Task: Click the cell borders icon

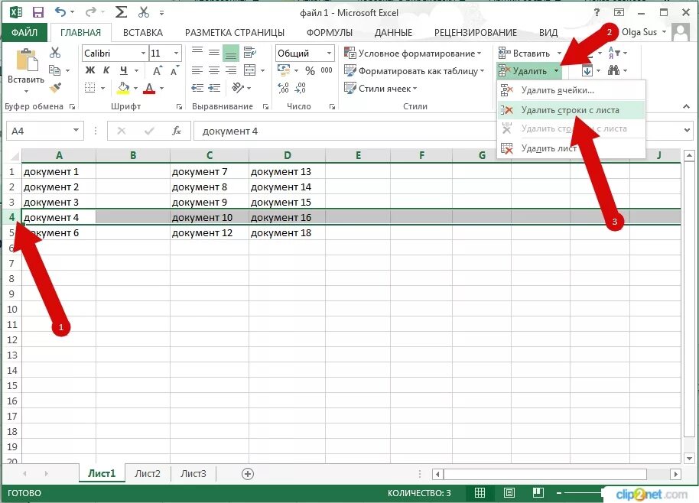Action: 90,88
